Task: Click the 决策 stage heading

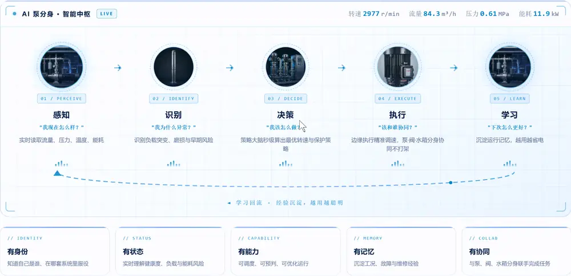Action: click(x=285, y=115)
